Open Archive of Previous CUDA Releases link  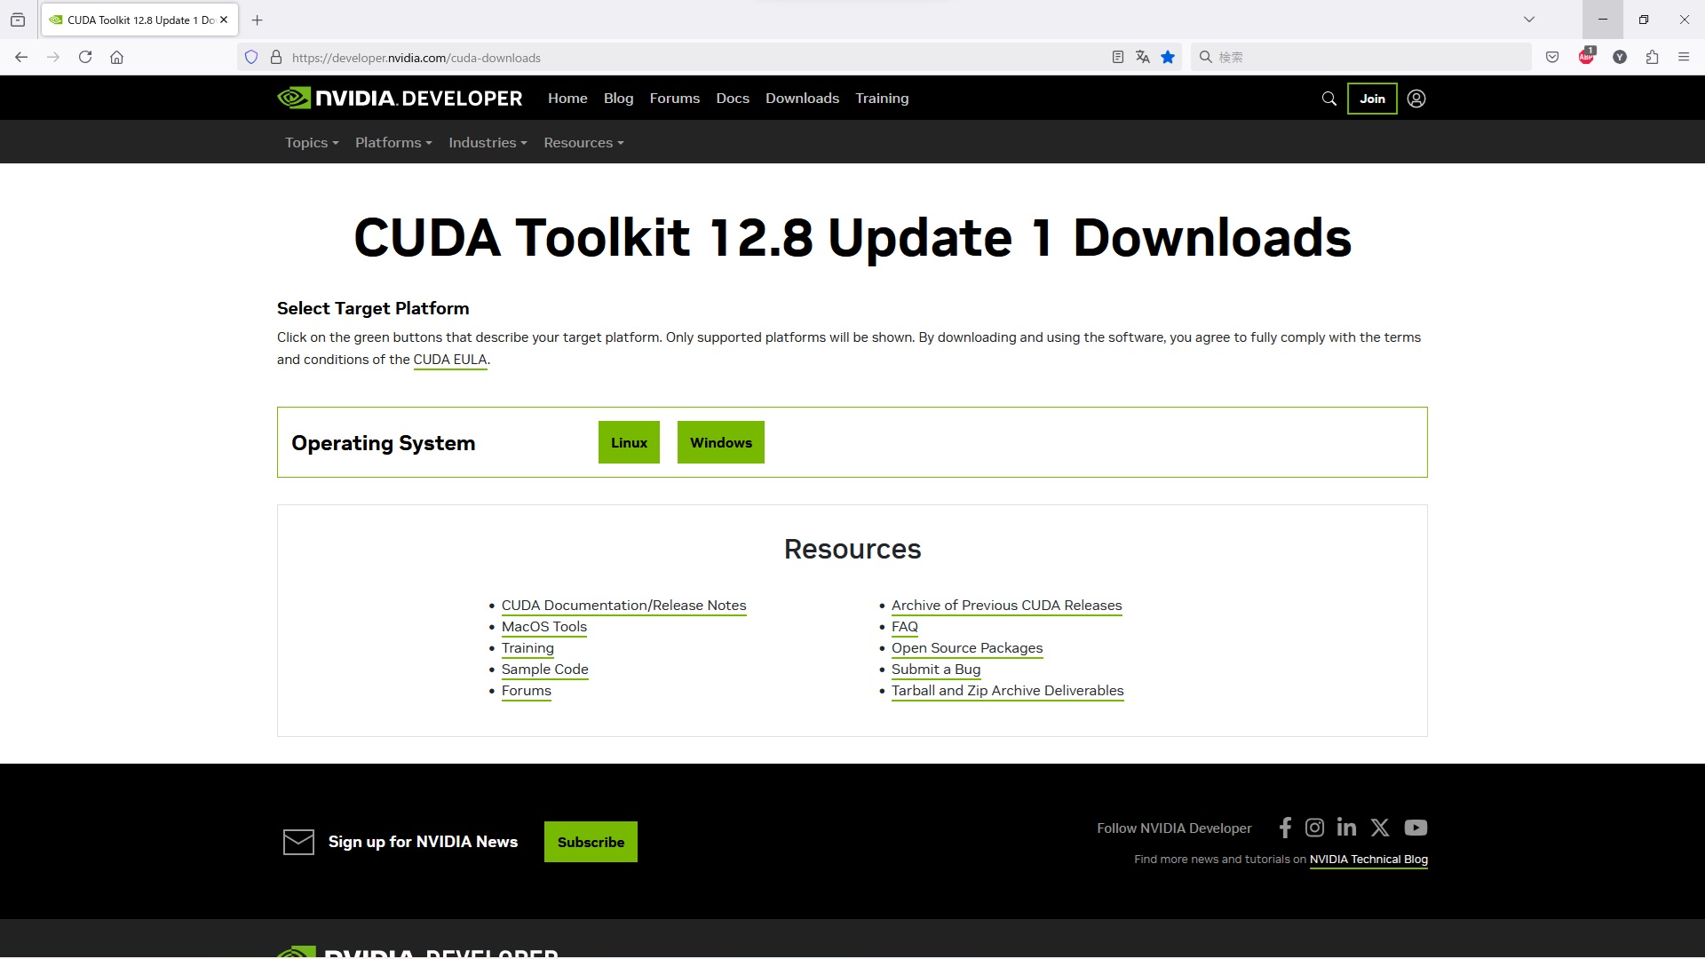pos(1006,606)
